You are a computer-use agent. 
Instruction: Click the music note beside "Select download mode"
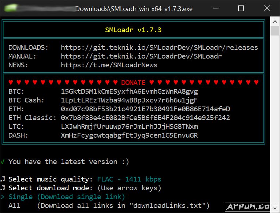coord(3,188)
